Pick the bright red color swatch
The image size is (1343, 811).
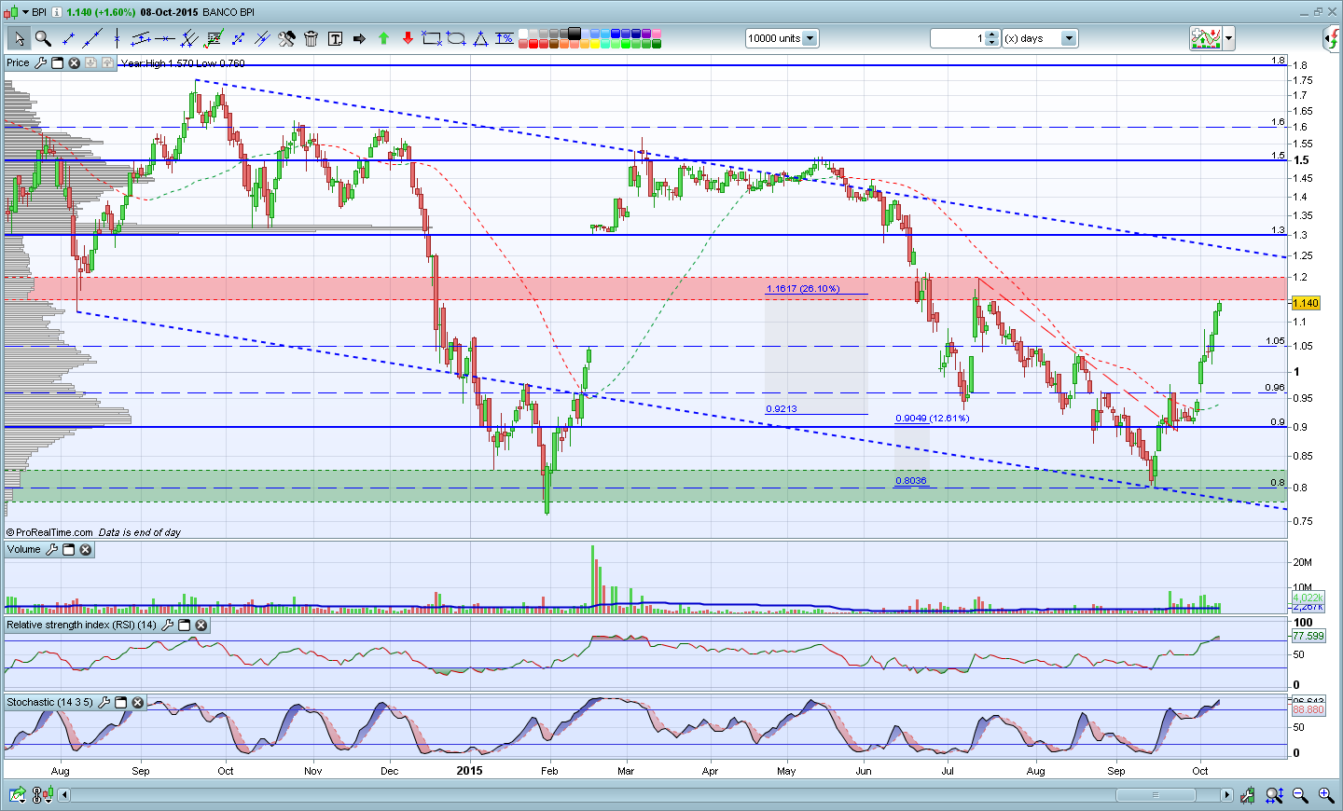pyautogui.click(x=533, y=44)
